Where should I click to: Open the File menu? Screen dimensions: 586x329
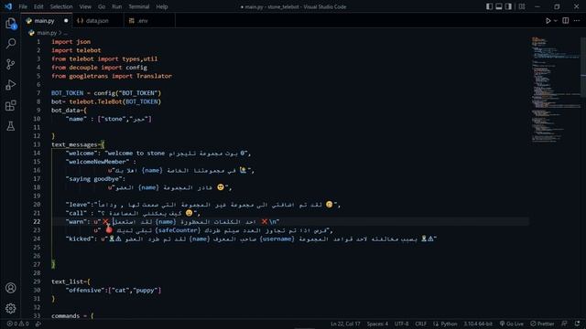pos(23,6)
